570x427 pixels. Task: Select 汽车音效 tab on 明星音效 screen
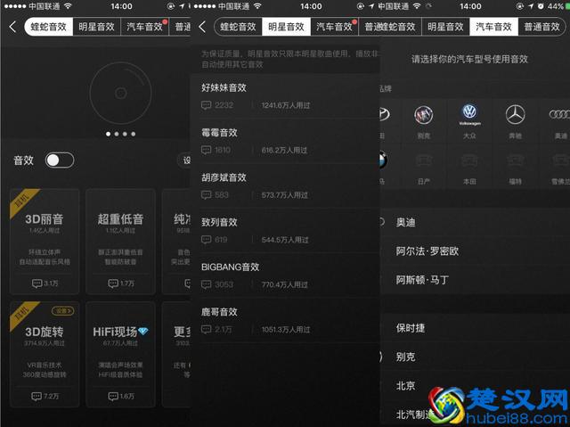(x=335, y=27)
